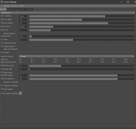
Task: Click the Cinema 4D logo in title bar
Action: pos(2,2)
